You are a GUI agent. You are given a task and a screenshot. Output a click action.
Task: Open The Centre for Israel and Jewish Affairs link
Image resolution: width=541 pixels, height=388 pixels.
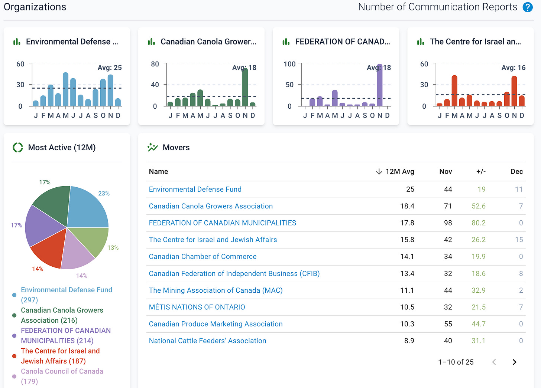[213, 240]
